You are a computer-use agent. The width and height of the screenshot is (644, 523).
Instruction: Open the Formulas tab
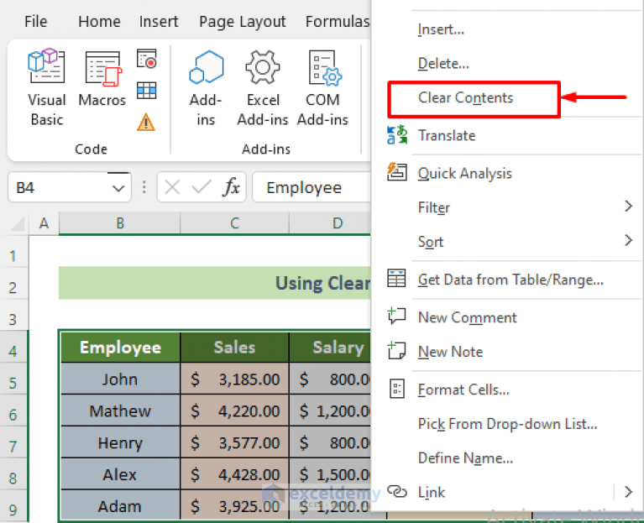click(338, 21)
